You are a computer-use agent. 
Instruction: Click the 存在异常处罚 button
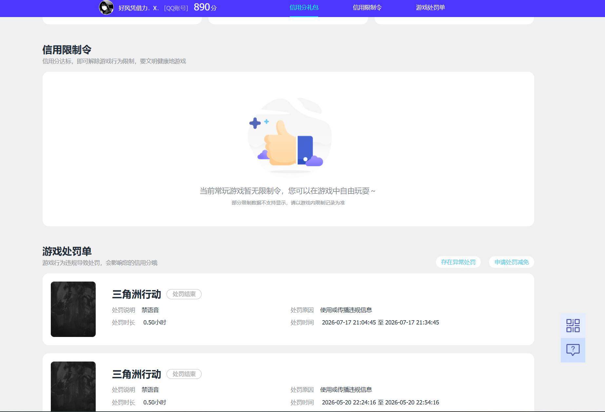(458, 262)
